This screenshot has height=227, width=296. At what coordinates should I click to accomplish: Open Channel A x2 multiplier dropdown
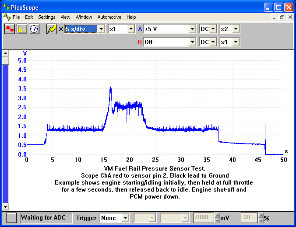tap(236, 29)
